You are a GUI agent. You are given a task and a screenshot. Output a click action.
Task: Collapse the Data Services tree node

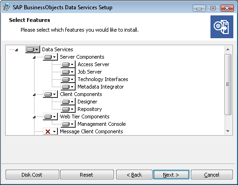click(x=16, y=50)
